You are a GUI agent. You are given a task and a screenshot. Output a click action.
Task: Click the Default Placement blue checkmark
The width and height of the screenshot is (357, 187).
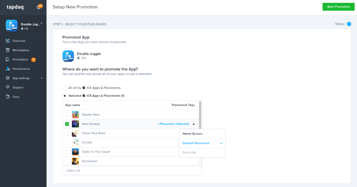(221, 143)
